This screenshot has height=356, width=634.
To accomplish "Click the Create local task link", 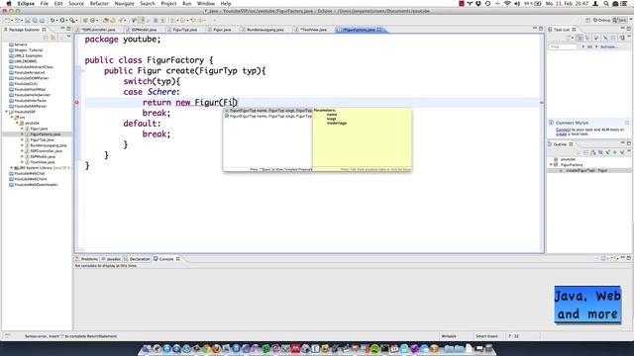I will [561, 134].
